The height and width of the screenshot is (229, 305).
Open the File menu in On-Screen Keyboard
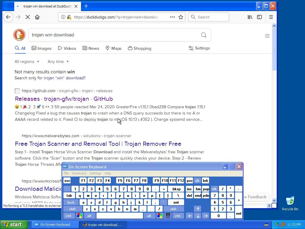(x=66, y=173)
